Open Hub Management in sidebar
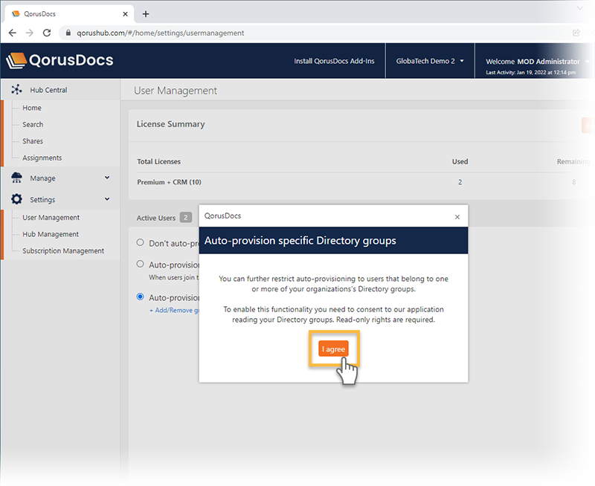The height and width of the screenshot is (486, 595). coord(51,234)
